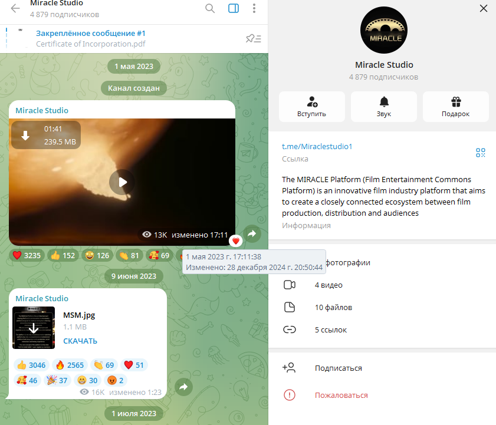Click the add-user icon beside Подписаться
496x425 pixels.
[289, 368]
